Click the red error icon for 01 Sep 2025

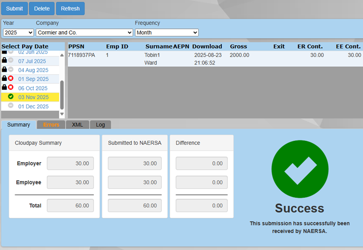pos(11,79)
